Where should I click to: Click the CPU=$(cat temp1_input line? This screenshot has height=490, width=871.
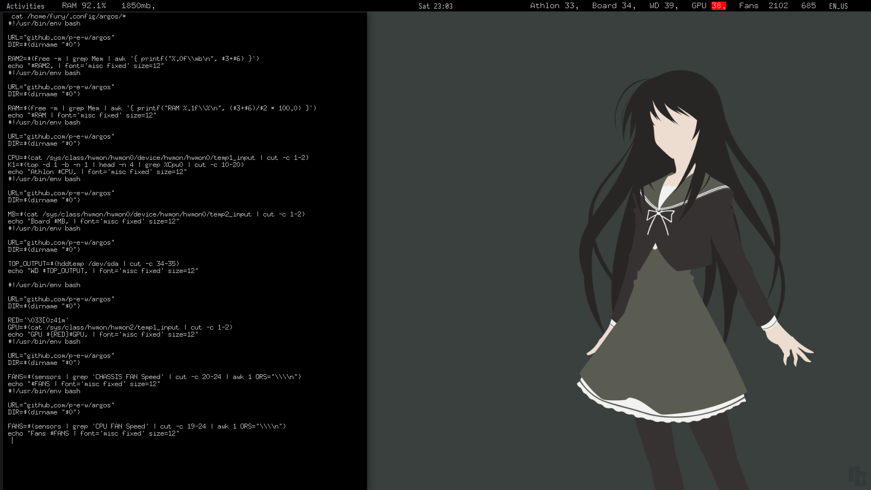[x=158, y=158]
